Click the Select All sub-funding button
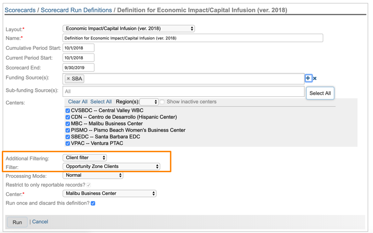The height and width of the screenshot is (233, 373). point(320,93)
